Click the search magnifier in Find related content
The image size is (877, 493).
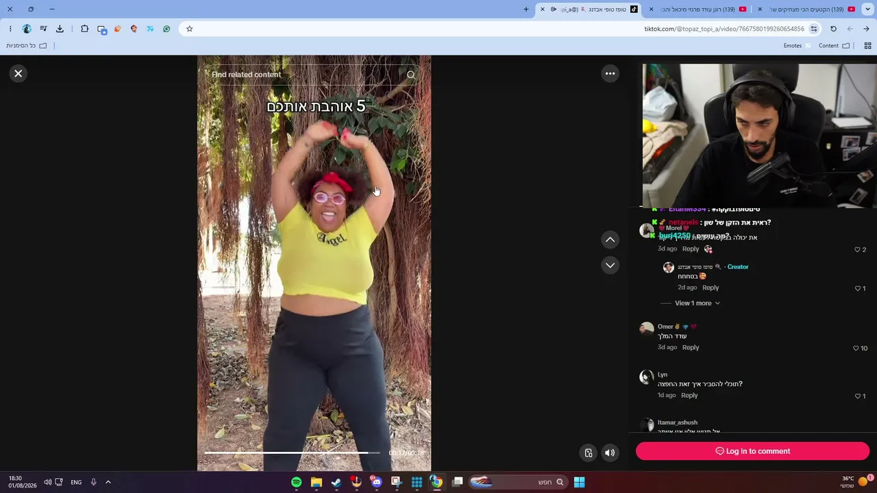pyautogui.click(x=411, y=75)
